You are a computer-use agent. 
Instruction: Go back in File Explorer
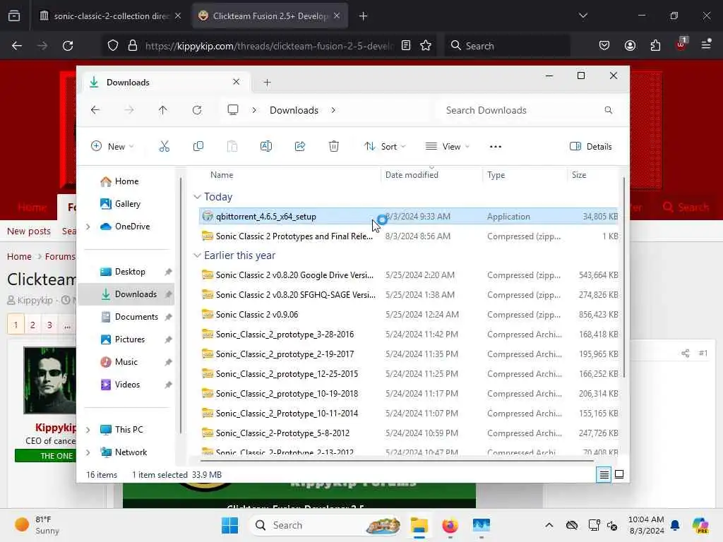point(95,110)
